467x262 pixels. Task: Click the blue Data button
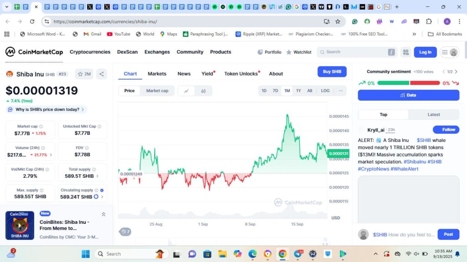tap(408, 96)
